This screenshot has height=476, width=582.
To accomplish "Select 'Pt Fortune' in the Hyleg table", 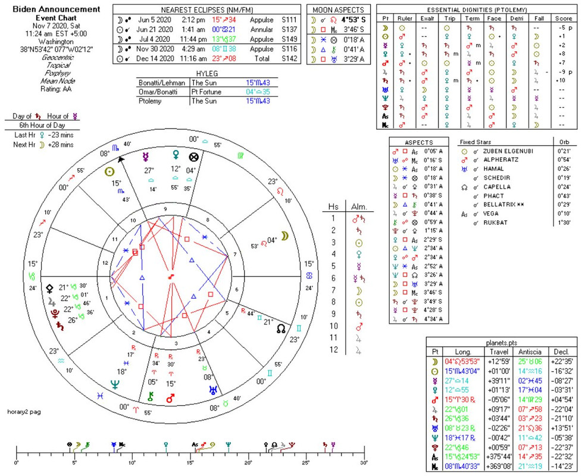I will click(x=206, y=92).
